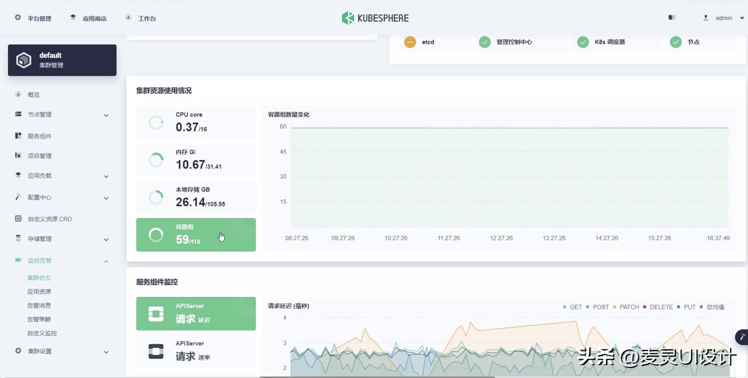Click the etcd warning status icon

tap(410, 42)
